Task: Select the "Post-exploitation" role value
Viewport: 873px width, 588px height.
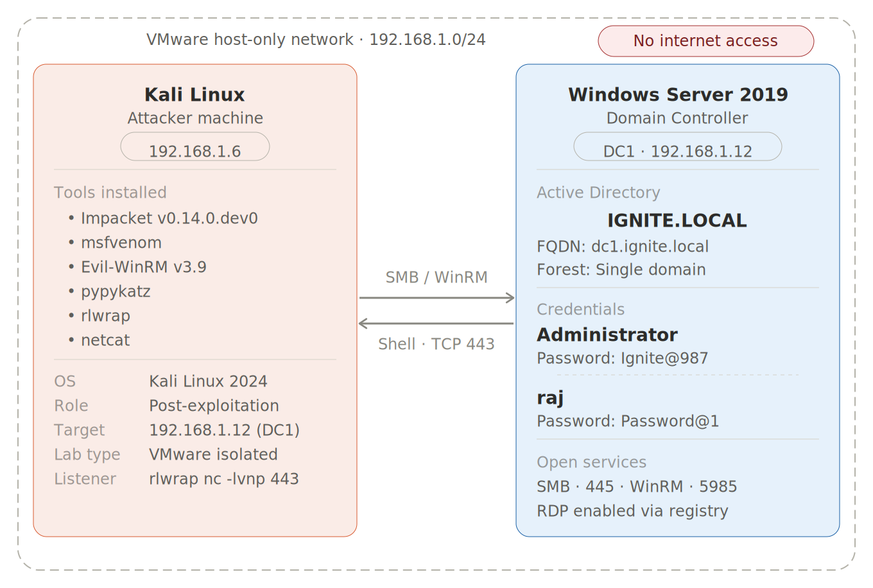Action: [214, 406]
